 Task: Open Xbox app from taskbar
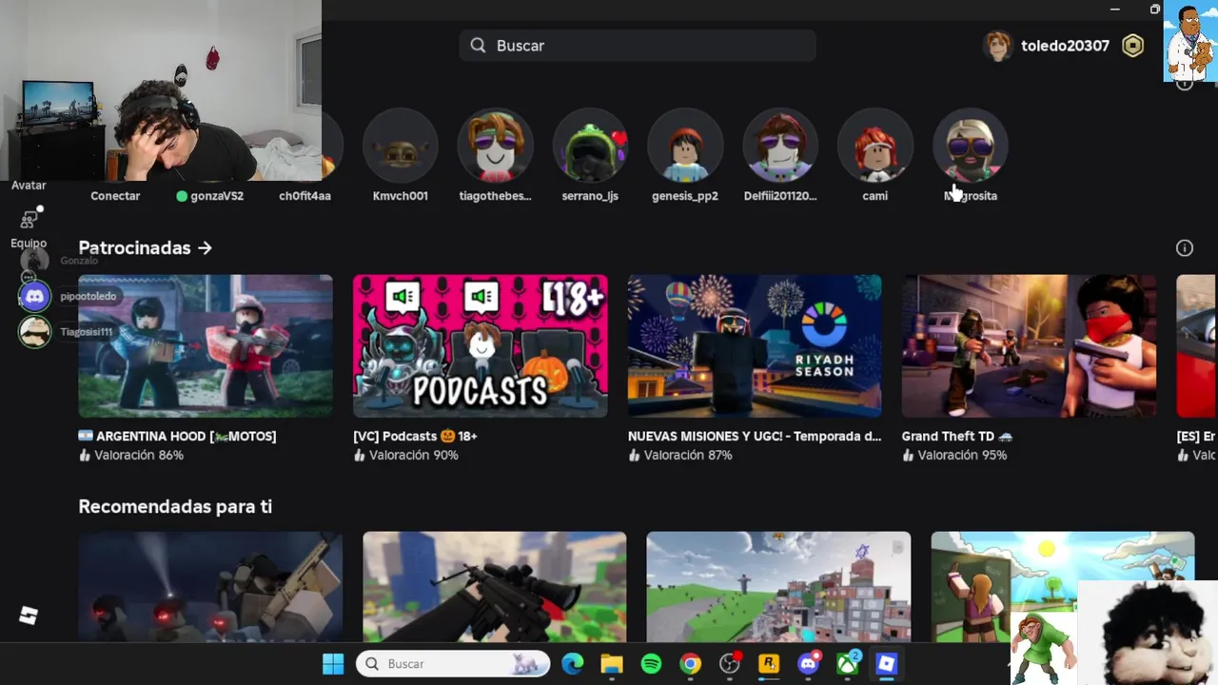[848, 664]
